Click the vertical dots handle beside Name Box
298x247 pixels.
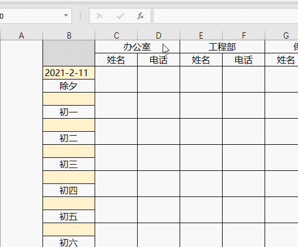[80, 16]
